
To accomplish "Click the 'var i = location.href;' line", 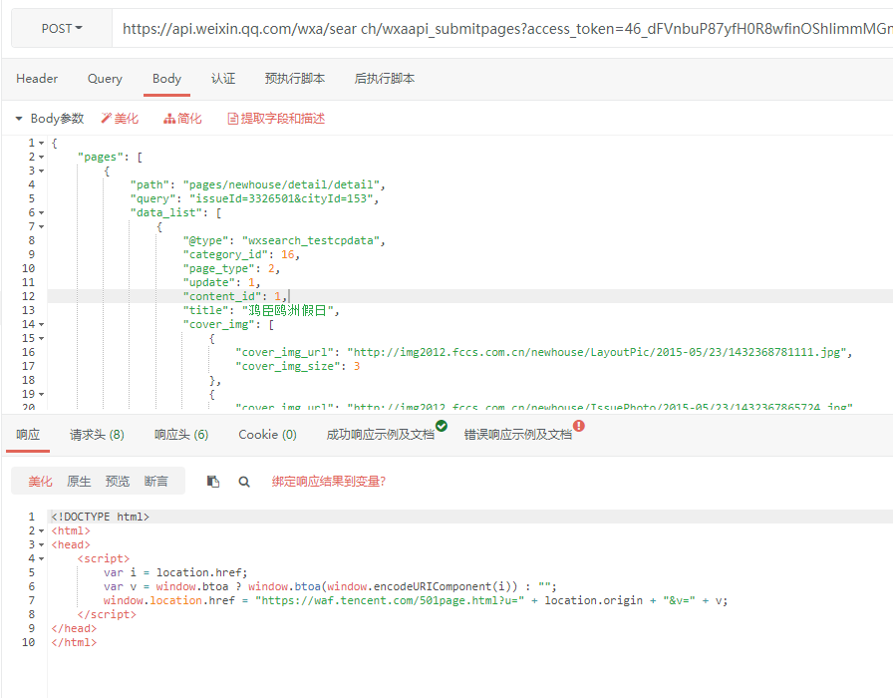I will (175, 572).
